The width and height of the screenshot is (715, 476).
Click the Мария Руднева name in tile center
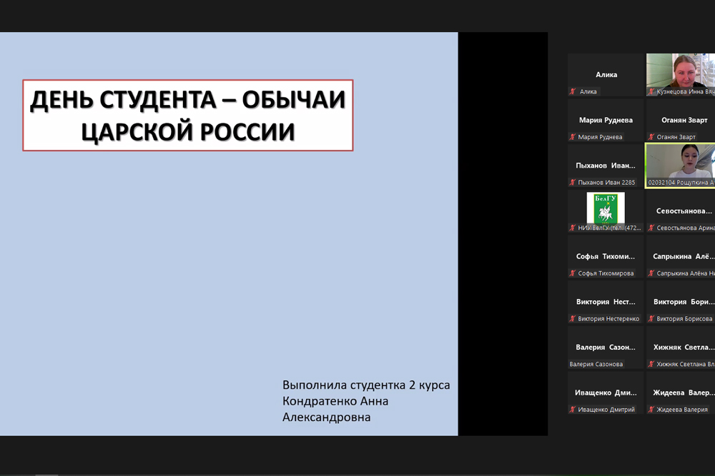click(x=606, y=120)
